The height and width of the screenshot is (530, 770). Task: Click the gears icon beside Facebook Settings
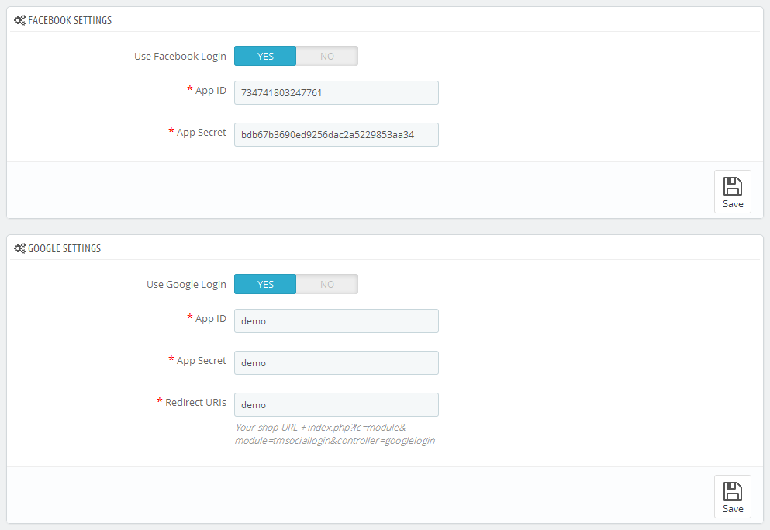click(x=19, y=20)
